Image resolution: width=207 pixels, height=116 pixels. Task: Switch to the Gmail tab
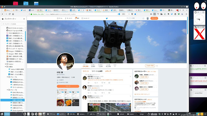pyautogui.click(x=40, y=10)
